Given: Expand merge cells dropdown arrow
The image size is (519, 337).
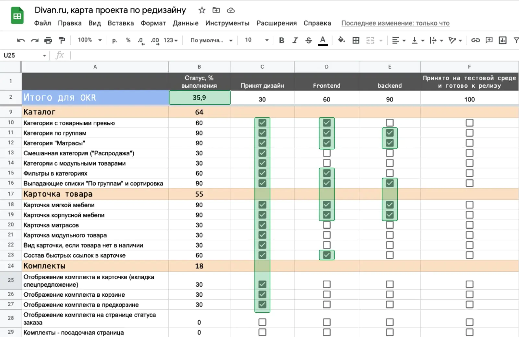Looking at the screenshot, I should (381, 41).
